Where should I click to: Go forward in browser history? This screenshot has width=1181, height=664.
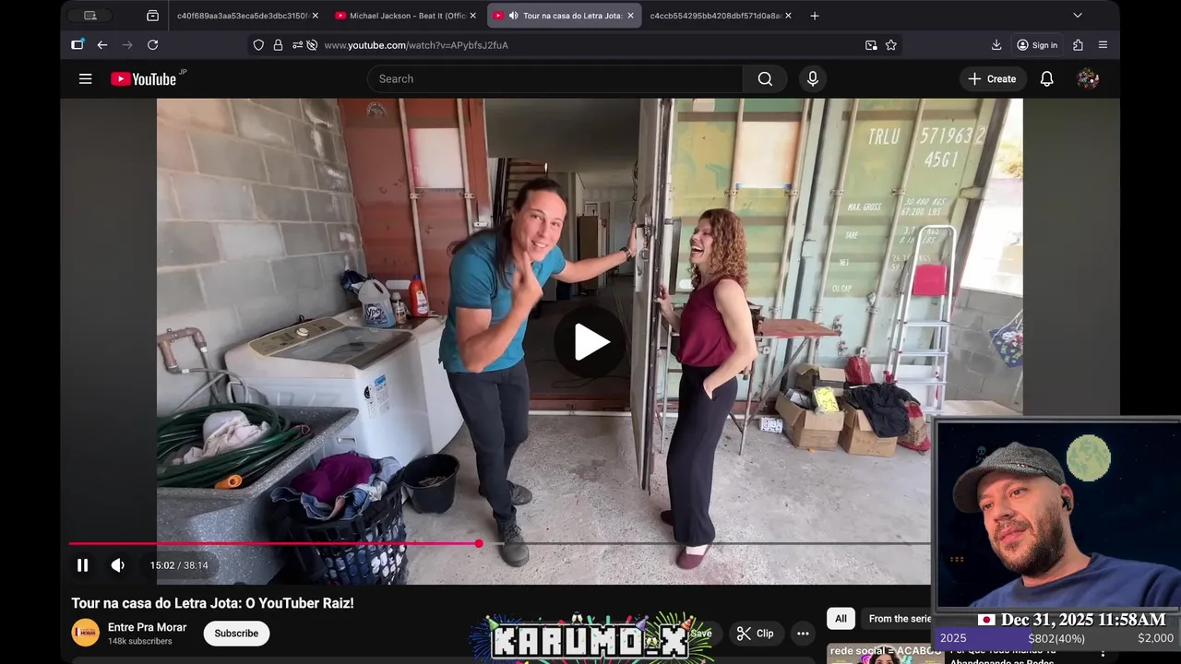(127, 45)
